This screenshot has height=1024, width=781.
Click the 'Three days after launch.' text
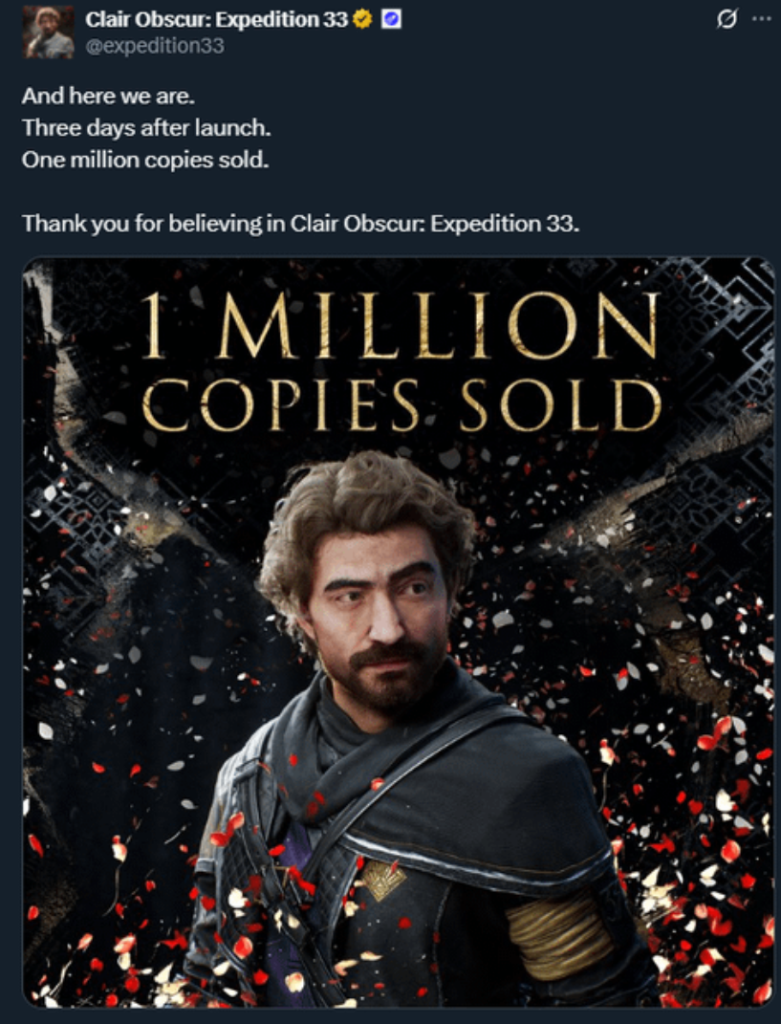(x=146, y=127)
